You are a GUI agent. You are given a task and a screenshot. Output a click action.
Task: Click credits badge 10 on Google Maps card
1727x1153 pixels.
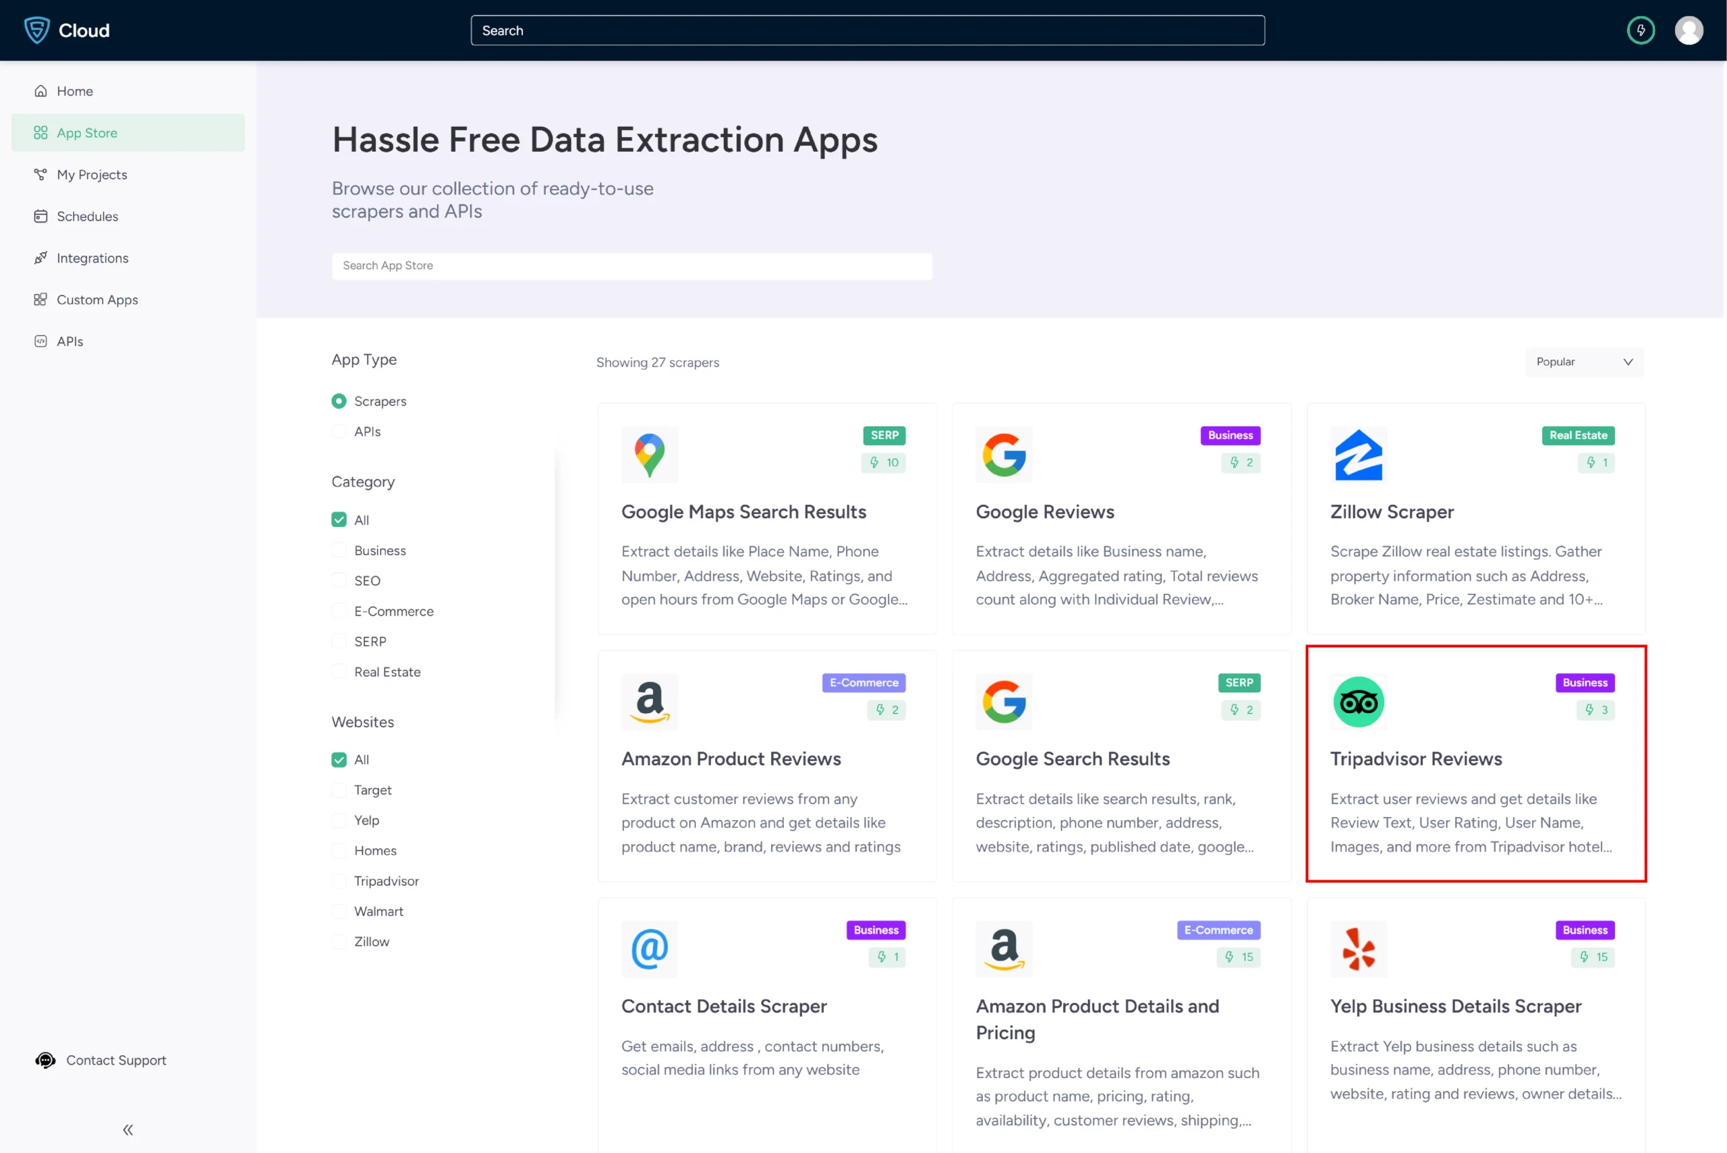[x=883, y=463]
